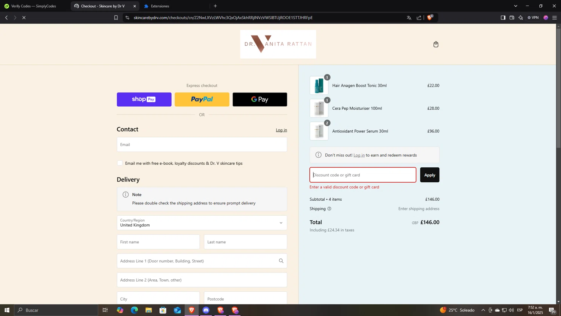Open Task View on taskbar
The image size is (561, 316).
pos(105,310)
